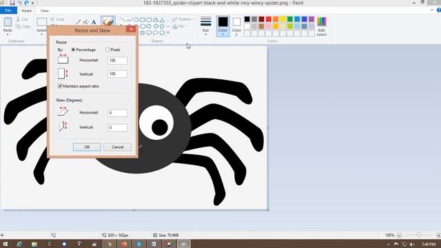Click the zoom slider thumb
The image size is (441, 248).
click(419, 235)
